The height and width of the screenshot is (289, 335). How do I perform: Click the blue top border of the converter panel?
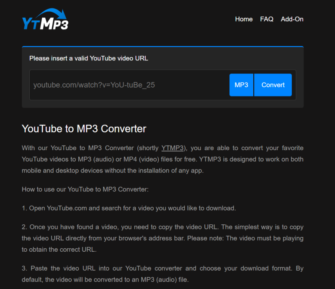click(x=162, y=47)
